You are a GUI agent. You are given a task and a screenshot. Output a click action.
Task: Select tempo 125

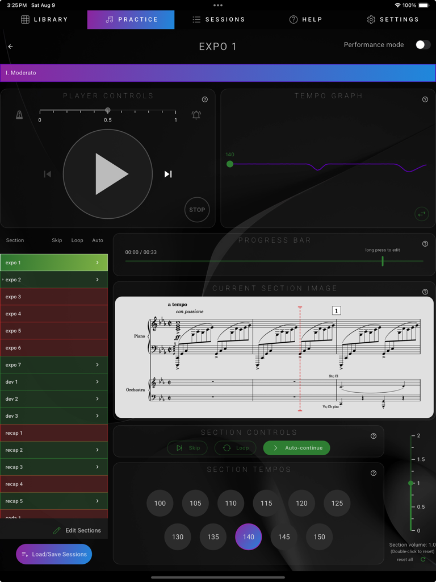pyautogui.click(x=337, y=504)
